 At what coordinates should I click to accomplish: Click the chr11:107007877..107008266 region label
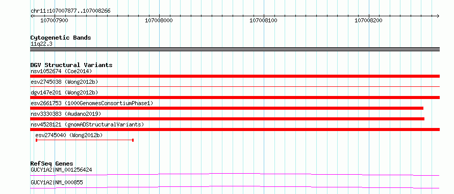[70, 11]
